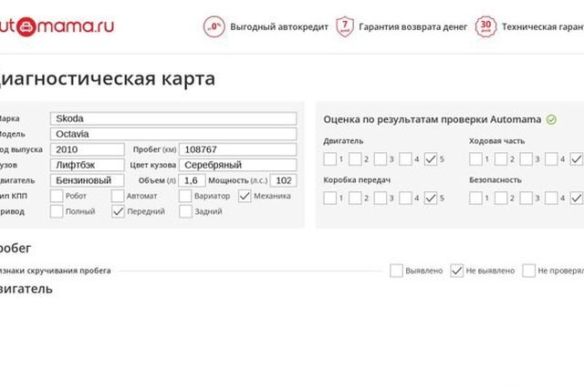Check the Задний drive checkbox

[x=185, y=211]
